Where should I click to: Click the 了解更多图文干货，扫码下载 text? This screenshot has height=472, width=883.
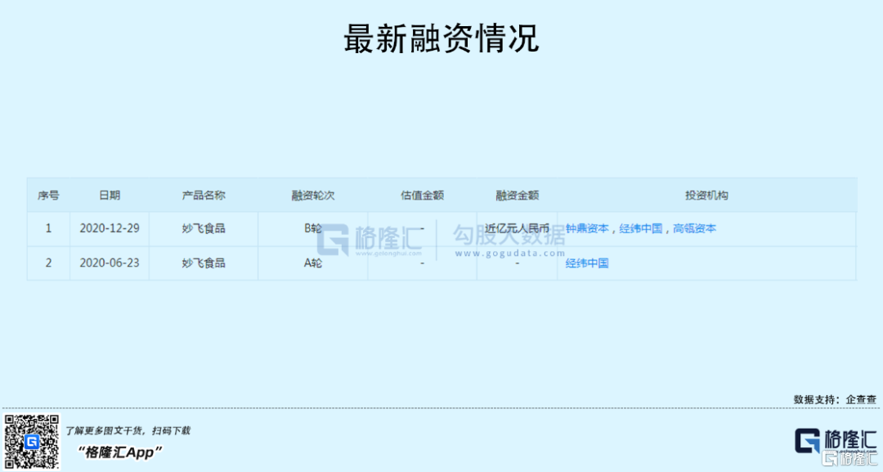pyautogui.click(x=128, y=431)
